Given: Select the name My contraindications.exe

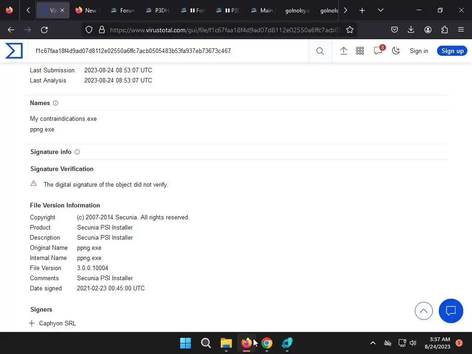Looking at the screenshot, I should tap(63, 118).
